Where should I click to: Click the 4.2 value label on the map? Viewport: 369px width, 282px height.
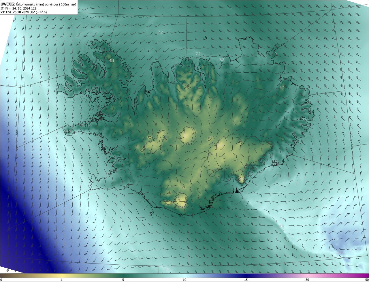(282, 88)
